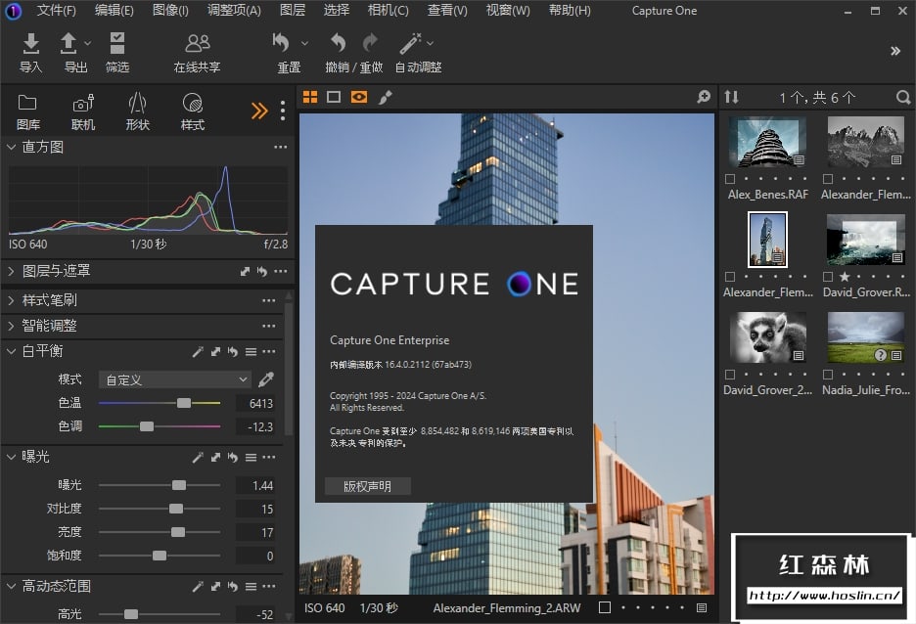Open the Help menu
The image size is (916, 624).
coord(569,11)
